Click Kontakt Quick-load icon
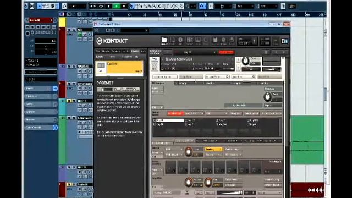Image resolution: width=352 pixels, height=198 pixels. pyautogui.click(x=206, y=41)
